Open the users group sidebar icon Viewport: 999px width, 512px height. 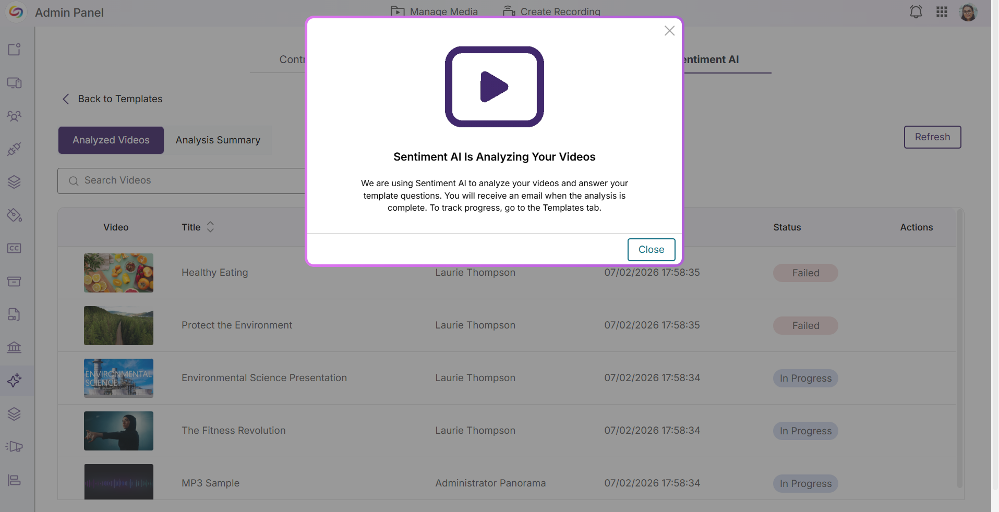click(15, 116)
